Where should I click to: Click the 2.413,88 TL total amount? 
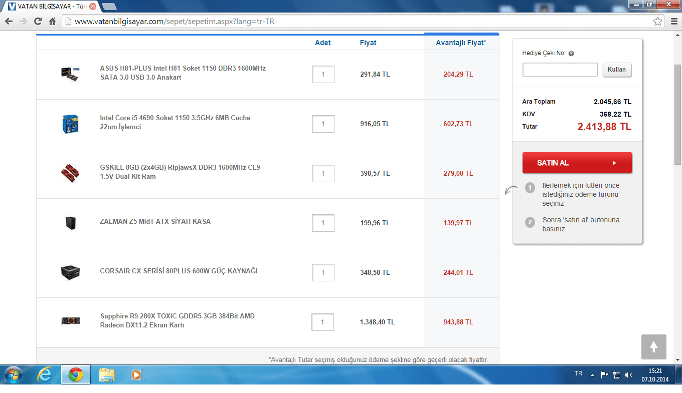tap(604, 127)
